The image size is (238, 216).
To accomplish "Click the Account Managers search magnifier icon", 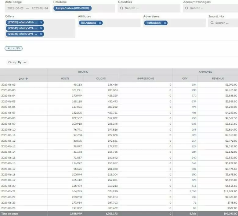I will click(187, 8).
